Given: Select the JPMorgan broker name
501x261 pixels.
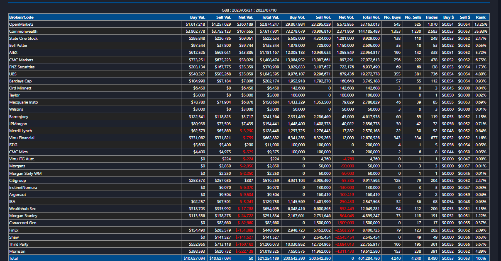Looking at the screenshot, I should click(x=18, y=124).
